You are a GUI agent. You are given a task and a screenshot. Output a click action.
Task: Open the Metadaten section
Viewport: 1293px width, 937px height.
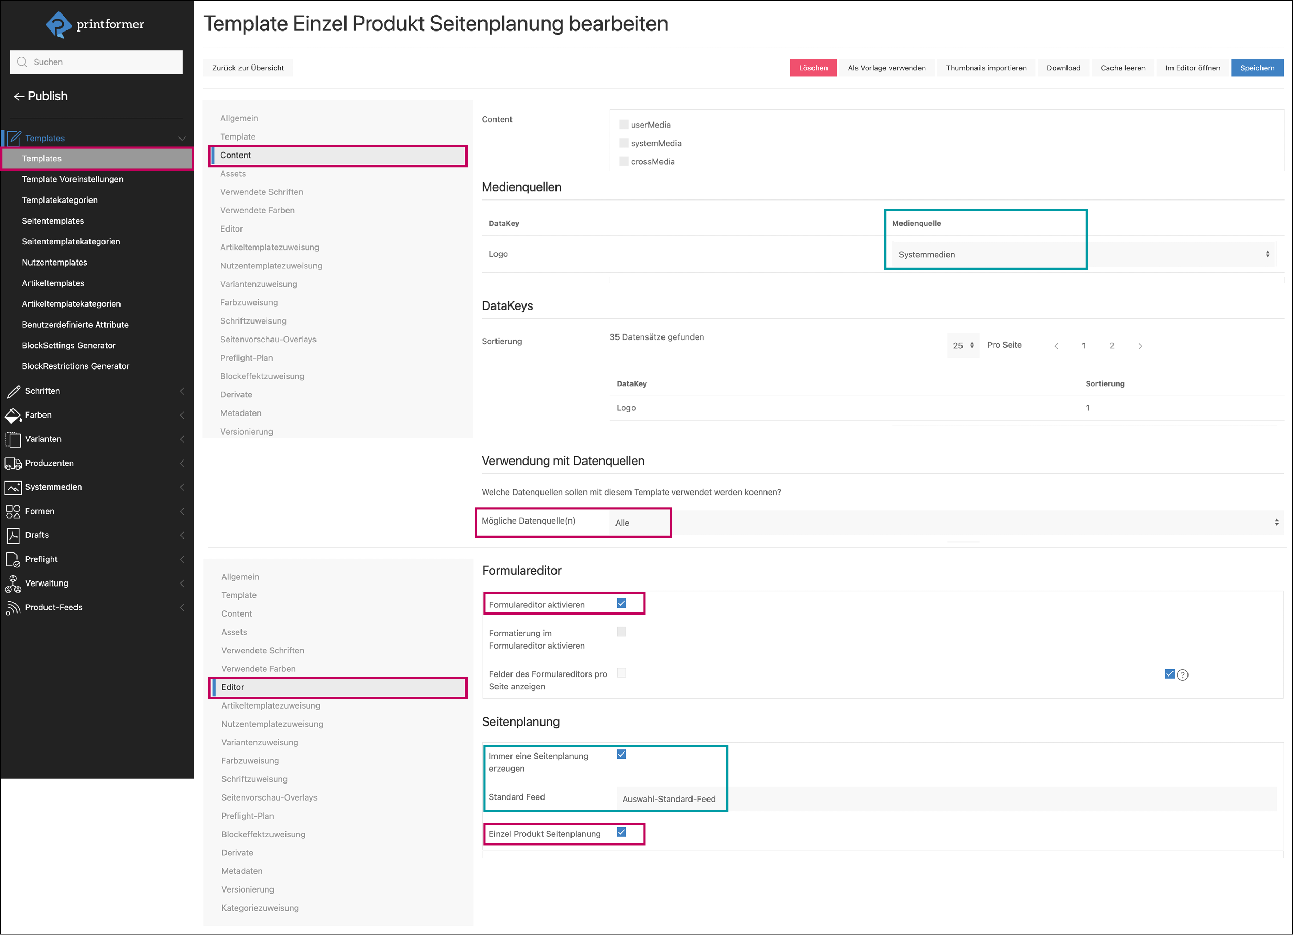(240, 413)
